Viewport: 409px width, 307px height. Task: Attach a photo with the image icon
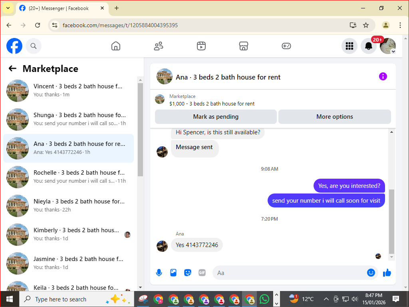click(173, 273)
